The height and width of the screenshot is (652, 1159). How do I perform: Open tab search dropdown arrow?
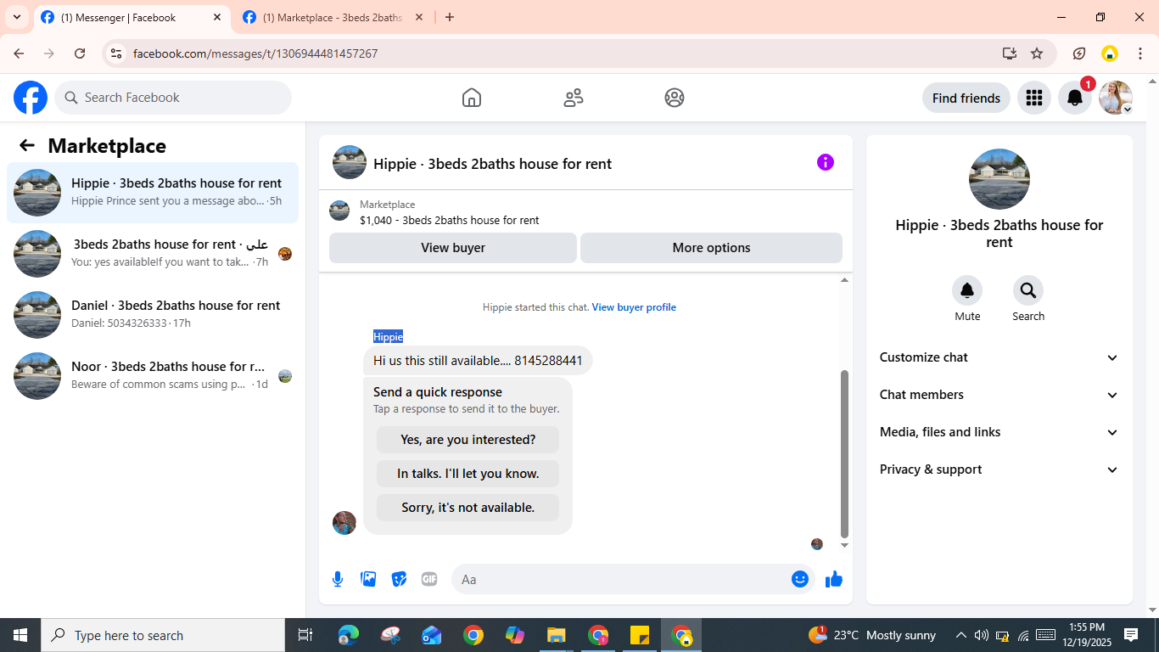pos(17,17)
